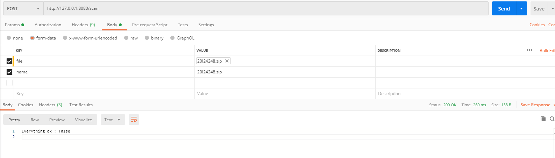Switch to the Authorization tab
The width and height of the screenshot is (555, 158).
pos(48,25)
